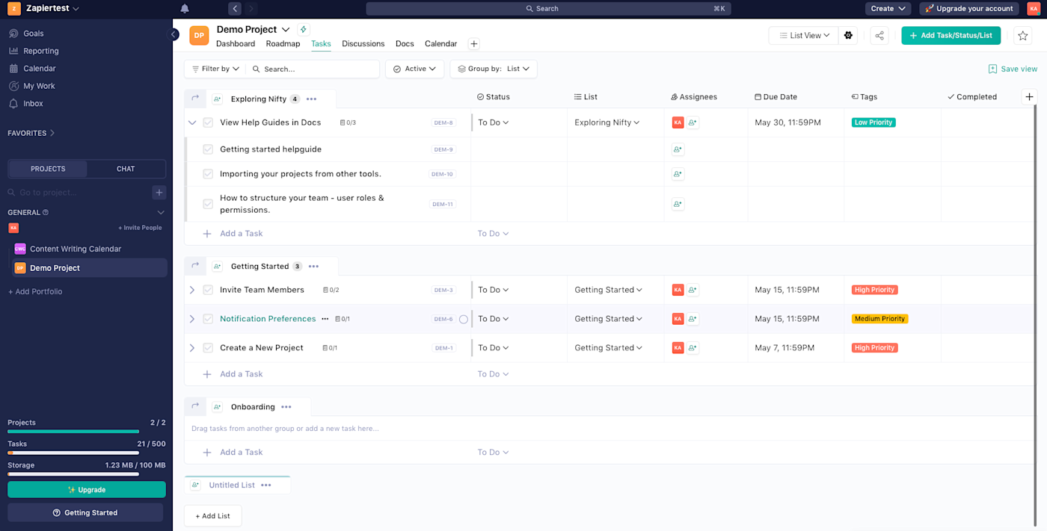This screenshot has width=1047, height=531.
Task: Check off Invite Team Members task
Action: 208,290
